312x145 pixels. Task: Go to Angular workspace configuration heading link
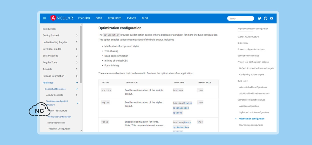(253, 29)
